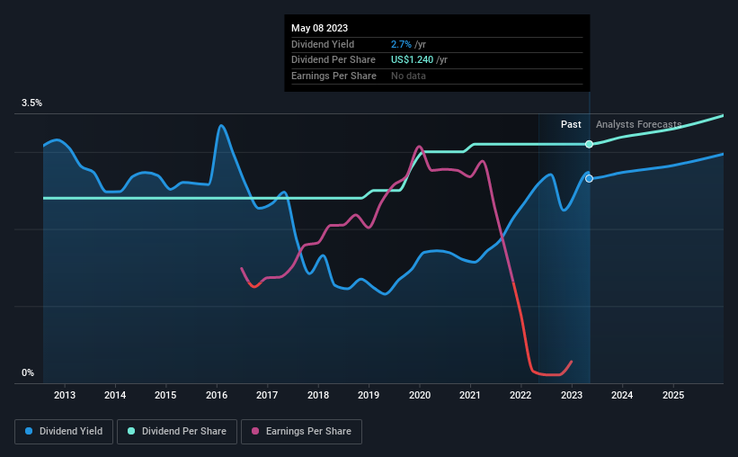Click the blue Dividend Yield legend dot

29,431
